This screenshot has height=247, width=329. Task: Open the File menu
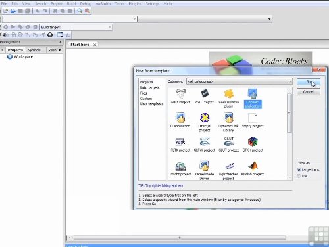pos(4,4)
